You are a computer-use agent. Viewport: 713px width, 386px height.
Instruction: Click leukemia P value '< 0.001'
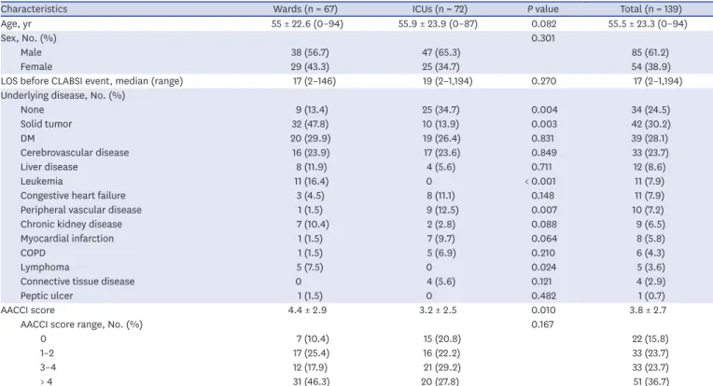(540, 181)
